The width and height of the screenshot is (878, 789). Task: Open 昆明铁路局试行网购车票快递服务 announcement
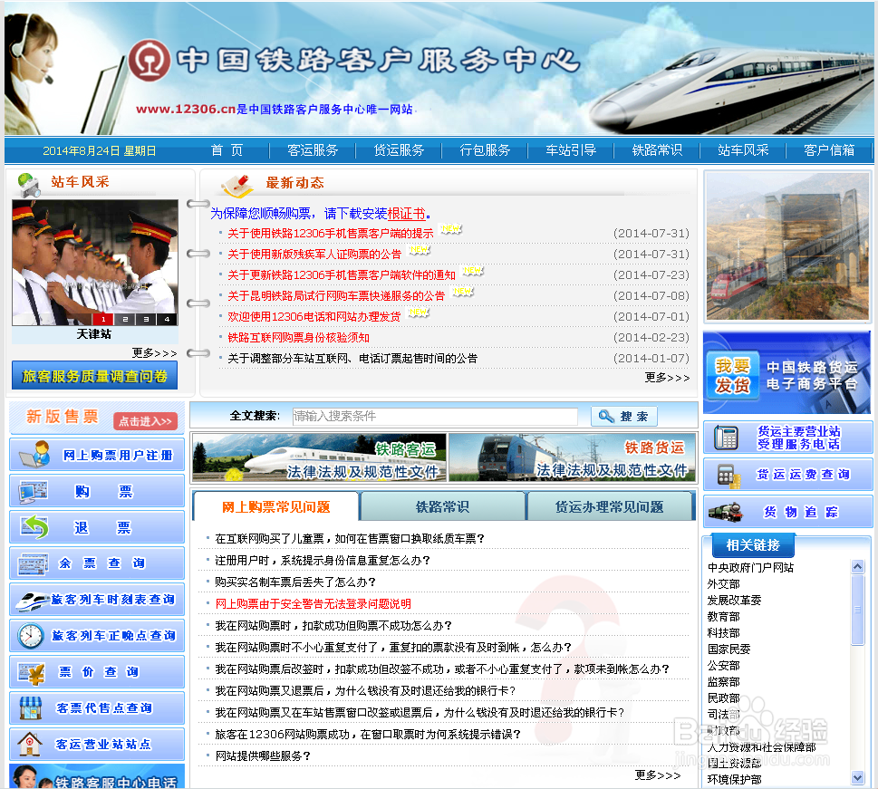(336, 295)
